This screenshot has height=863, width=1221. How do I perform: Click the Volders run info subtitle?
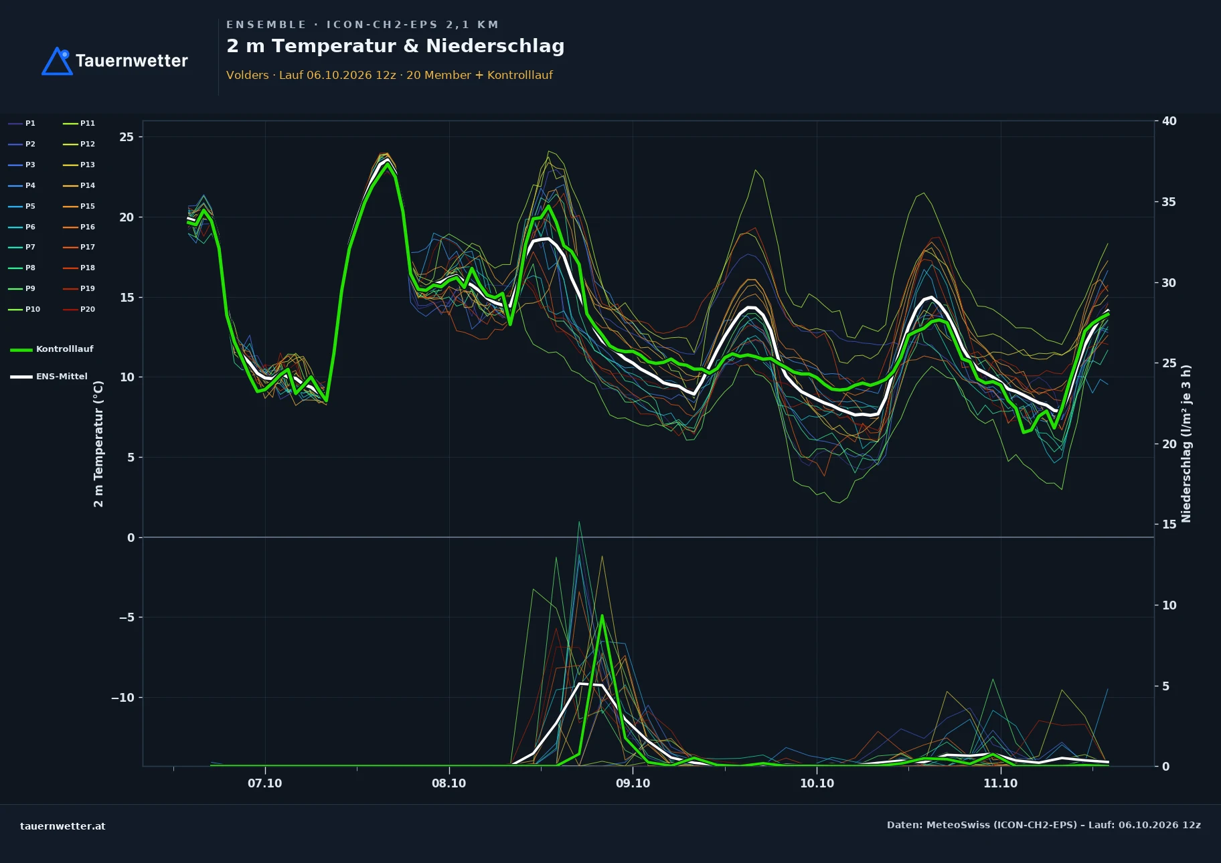point(390,75)
